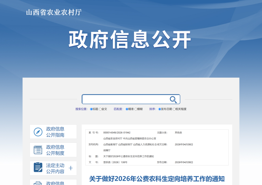Select the 全文 search position radio

click(x=100, y=109)
